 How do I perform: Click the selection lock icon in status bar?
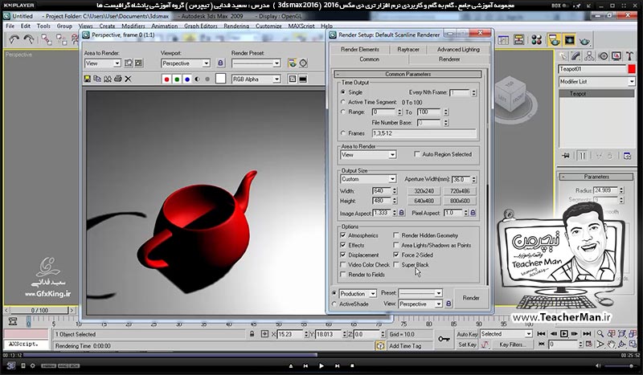click(x=252, y=334)
